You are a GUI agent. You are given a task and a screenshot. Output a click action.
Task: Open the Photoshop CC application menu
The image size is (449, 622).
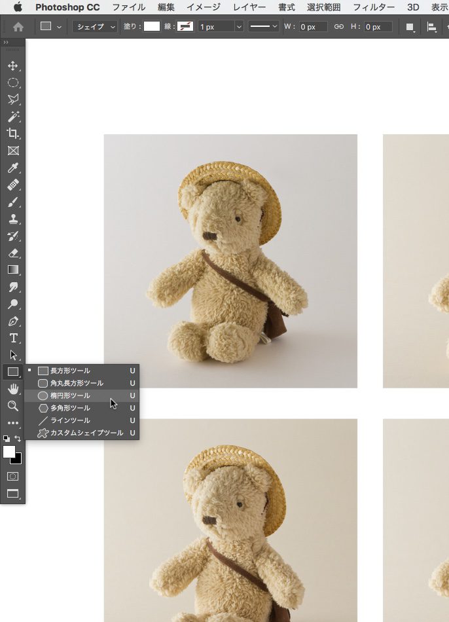(67, 7)
